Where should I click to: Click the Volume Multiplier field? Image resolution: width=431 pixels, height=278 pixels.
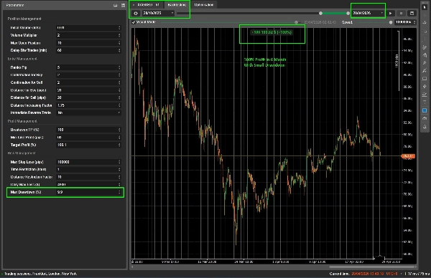[x=88, y=35]
